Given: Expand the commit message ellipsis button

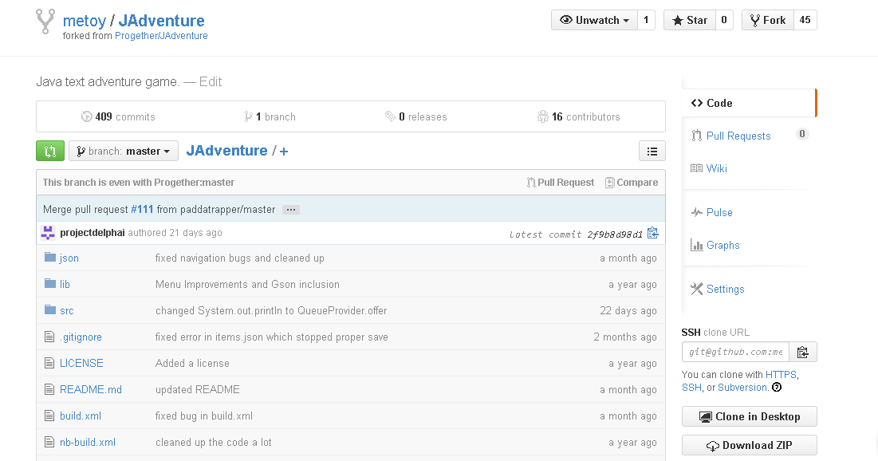Looking at the screenshot, I should [x=290, y=210].
